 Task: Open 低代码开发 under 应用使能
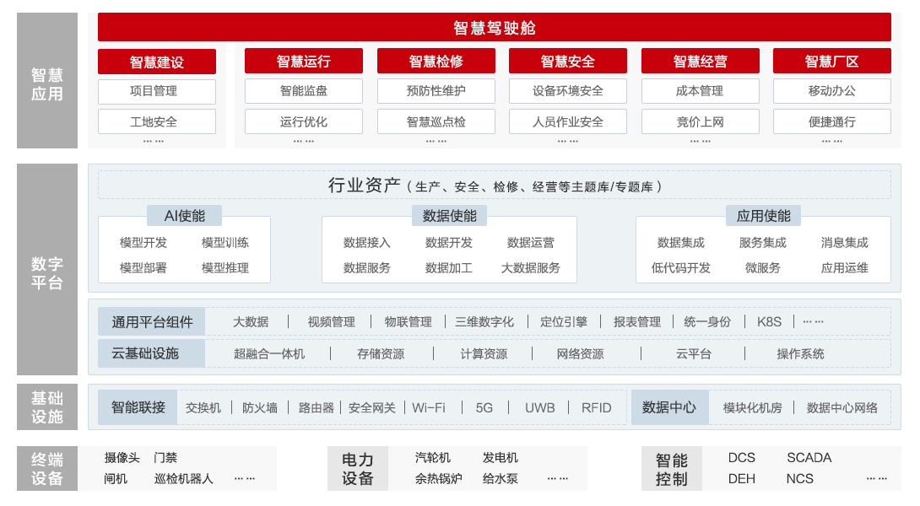pos(680,268)
